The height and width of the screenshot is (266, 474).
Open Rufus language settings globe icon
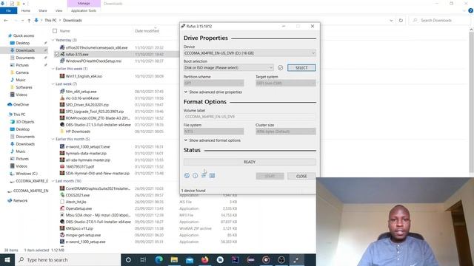187,176
